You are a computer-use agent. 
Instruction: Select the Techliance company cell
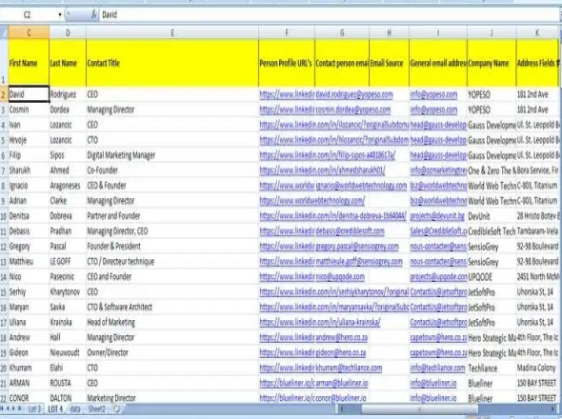coord(492,368)
